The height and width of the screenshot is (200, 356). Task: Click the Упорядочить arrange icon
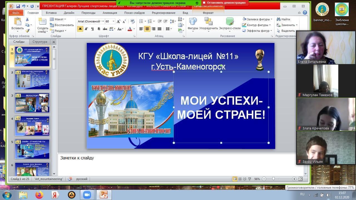208,24
